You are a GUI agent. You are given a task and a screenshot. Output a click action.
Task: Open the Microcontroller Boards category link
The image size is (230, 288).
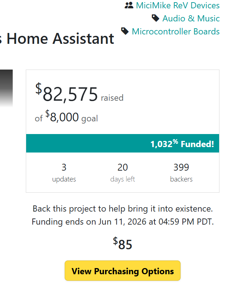click(175, 32)
